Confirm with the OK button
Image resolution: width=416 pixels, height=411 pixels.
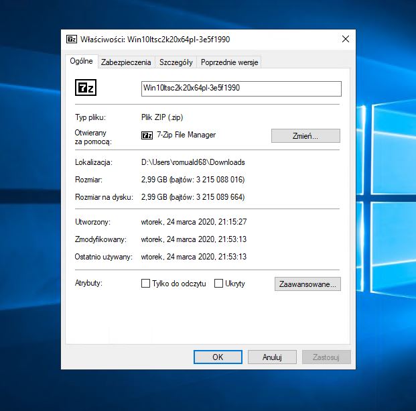218,357
